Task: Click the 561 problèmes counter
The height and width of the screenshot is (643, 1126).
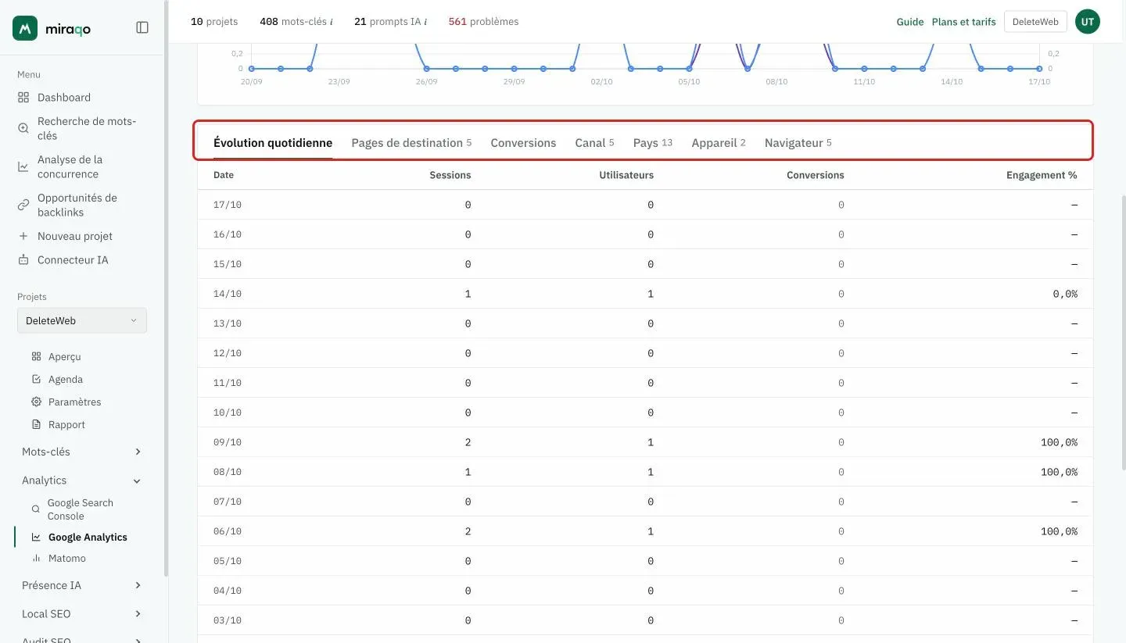Action: (483, 22)
